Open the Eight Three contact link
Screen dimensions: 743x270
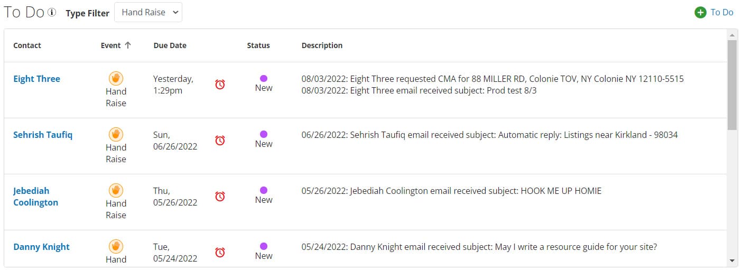point(36,79)
